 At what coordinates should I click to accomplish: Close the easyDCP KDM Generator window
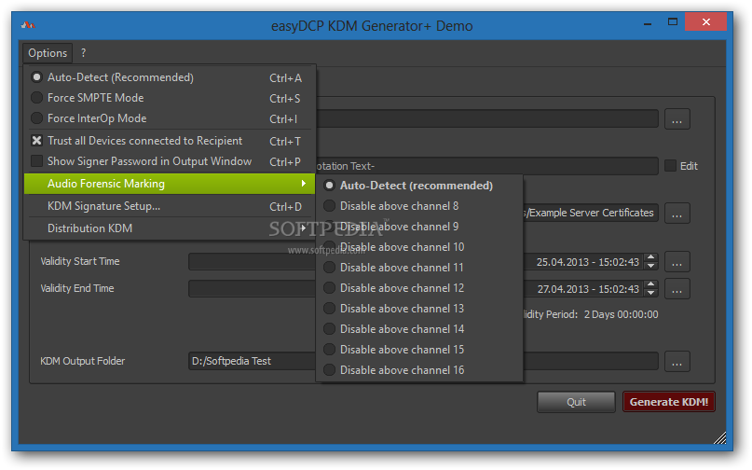point(706,22)
